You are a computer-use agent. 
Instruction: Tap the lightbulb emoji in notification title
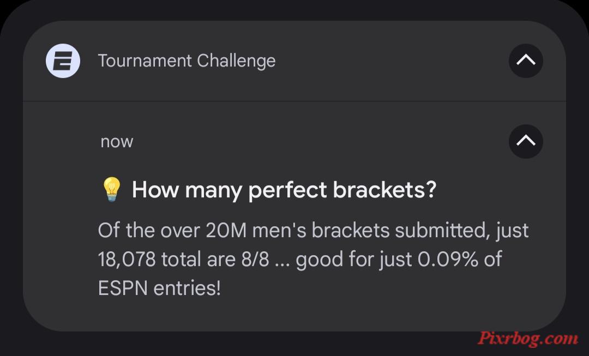coord(112,189)
